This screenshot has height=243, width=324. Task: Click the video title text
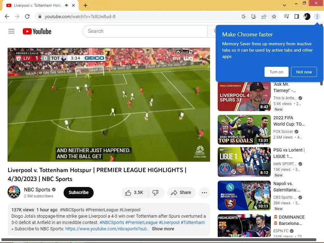point(97,174)
